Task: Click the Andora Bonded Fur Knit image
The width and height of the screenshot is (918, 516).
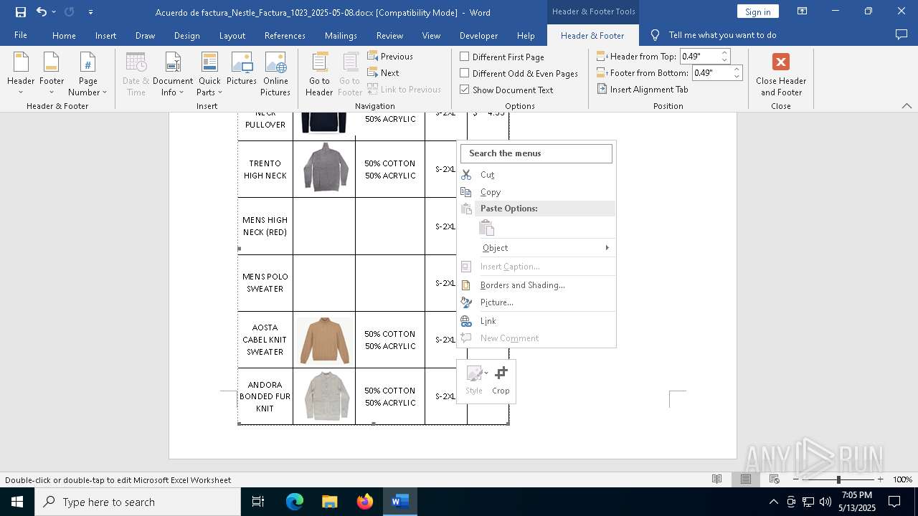Action: pos(326,396)
